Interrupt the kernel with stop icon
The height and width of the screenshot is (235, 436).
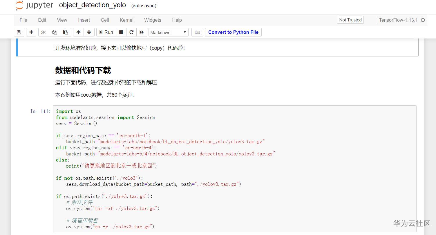tap(121, 32)
